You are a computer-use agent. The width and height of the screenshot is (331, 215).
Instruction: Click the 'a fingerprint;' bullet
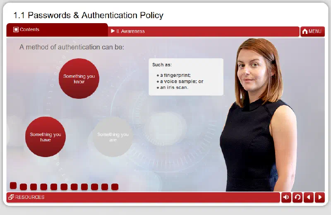pos(175,75)
